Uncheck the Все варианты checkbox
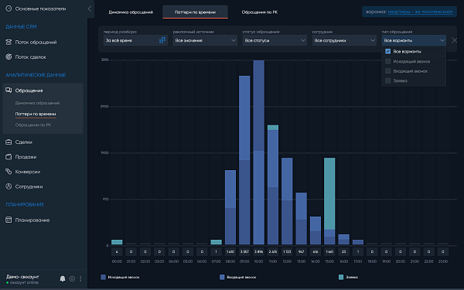The image size is (464, 290). pyautogui.click(x=387, y=52)
